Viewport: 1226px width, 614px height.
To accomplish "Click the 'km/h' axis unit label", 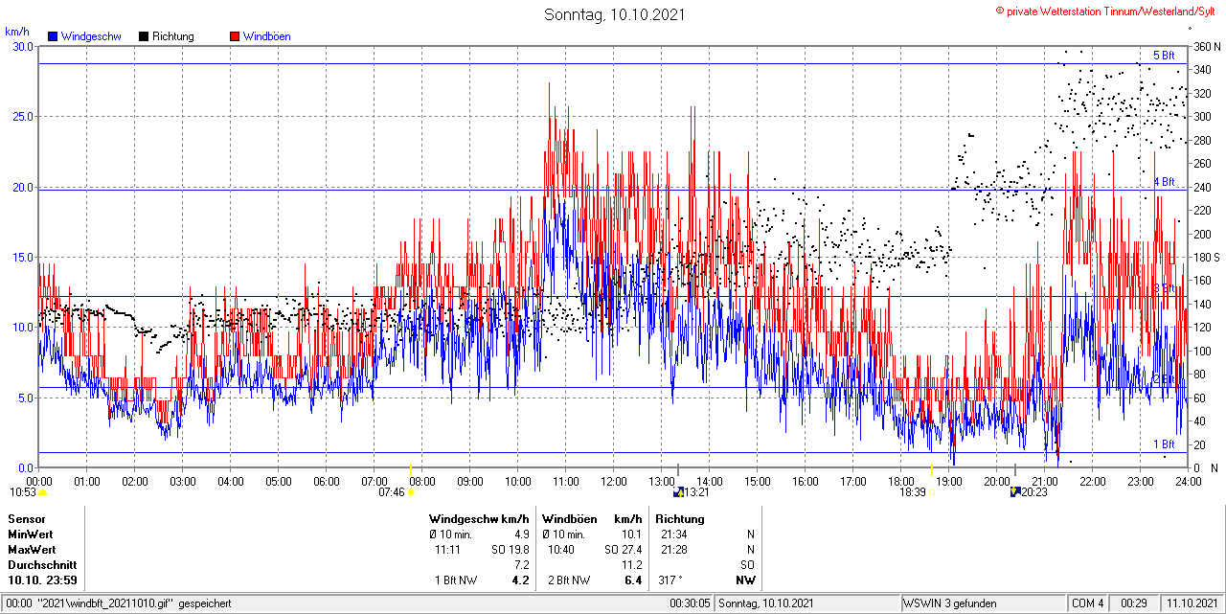I will (x=17, y=32).
